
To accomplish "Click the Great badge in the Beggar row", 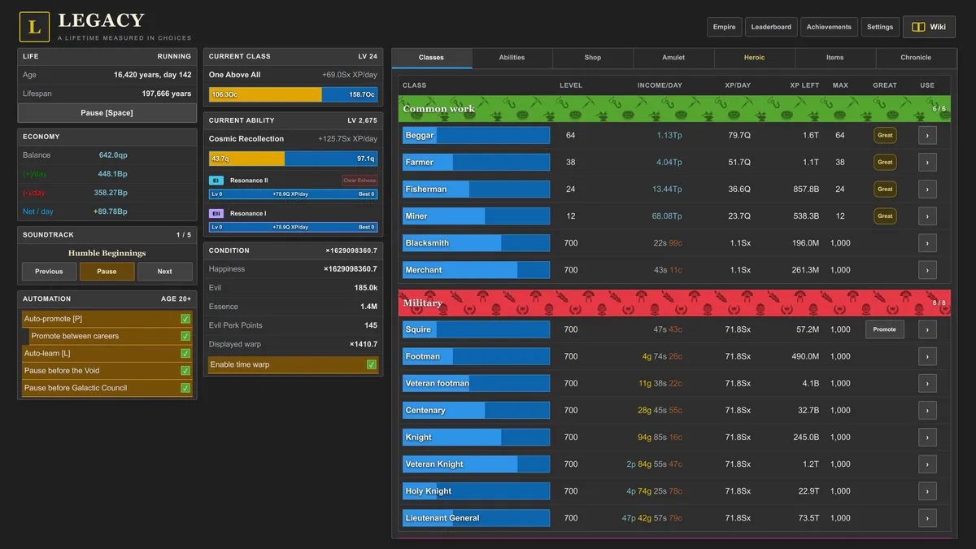I will point(885,136).
